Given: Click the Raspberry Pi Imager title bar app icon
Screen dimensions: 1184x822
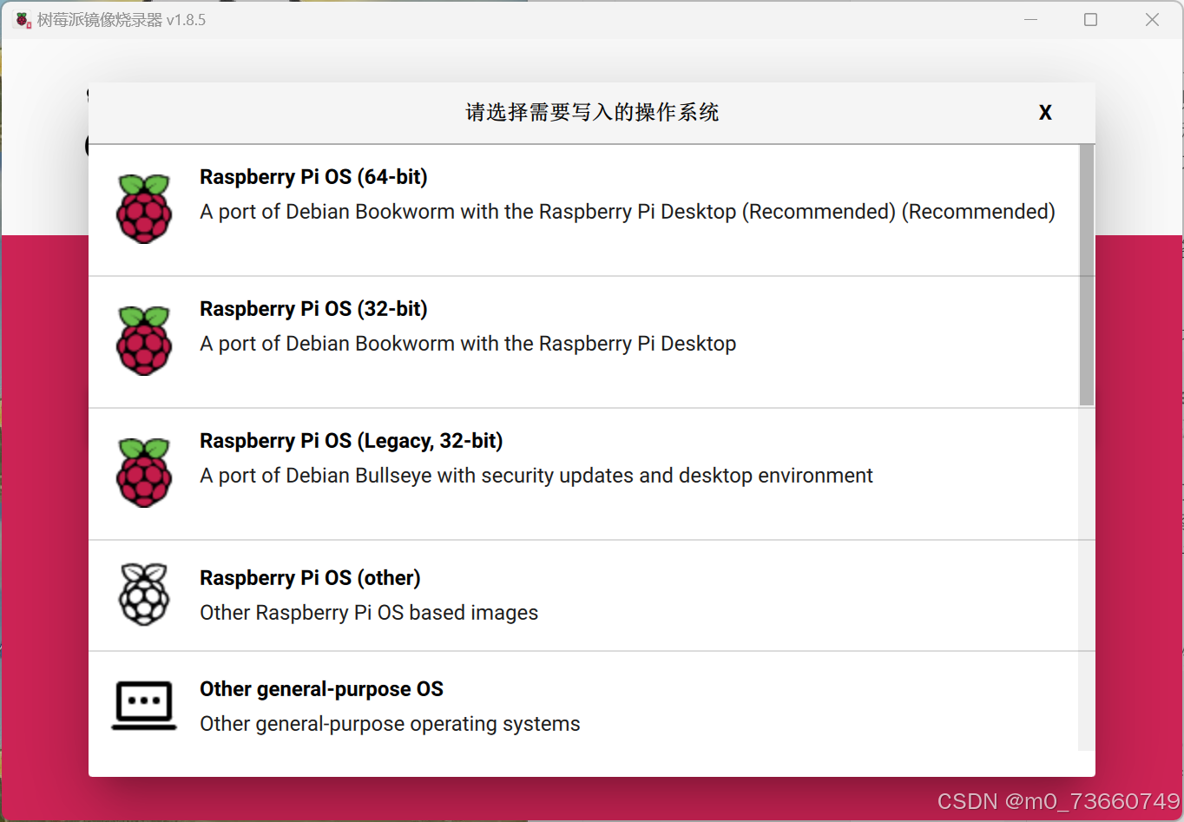Looking at the screenshot, I should pyautogui.click(x=23, y=20).
